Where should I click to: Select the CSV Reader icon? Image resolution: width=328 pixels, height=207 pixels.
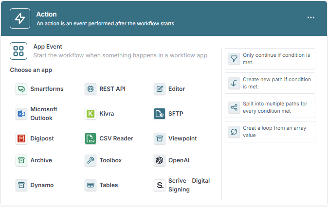(x=91, y=138)
